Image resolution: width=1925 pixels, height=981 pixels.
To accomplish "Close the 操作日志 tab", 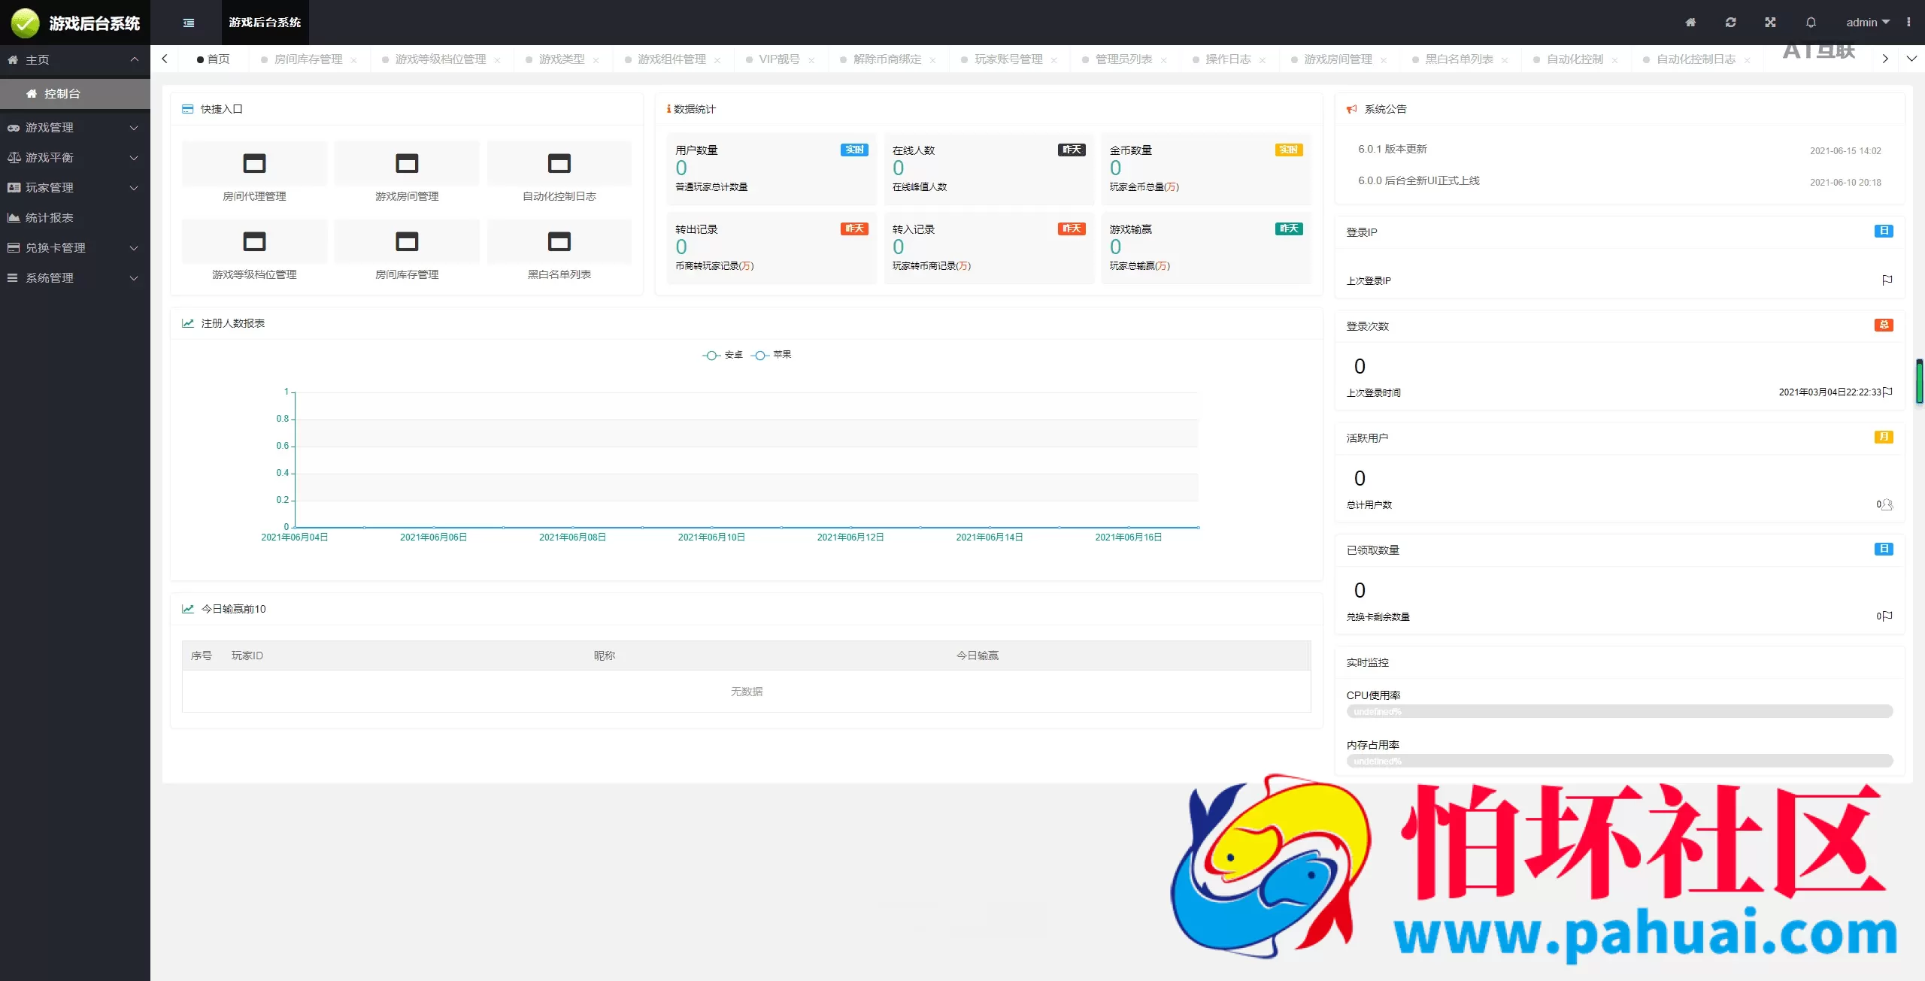I will 1263,60.
